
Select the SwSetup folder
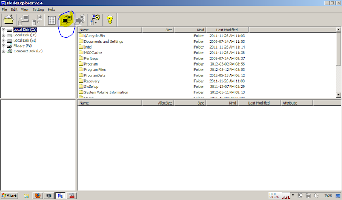coord(91,86)
